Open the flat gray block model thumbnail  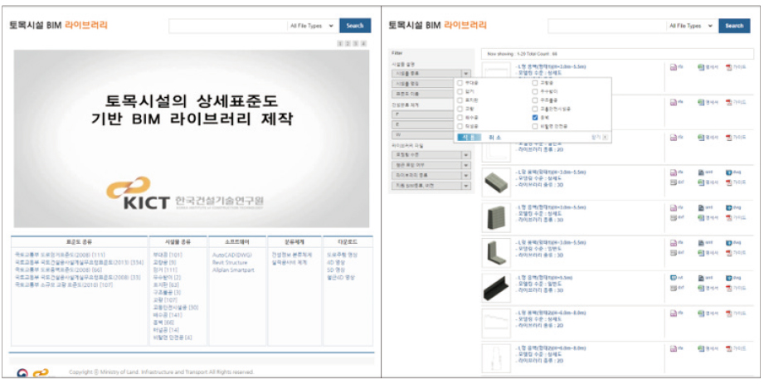pyautogui.click(x=496, y=182)
